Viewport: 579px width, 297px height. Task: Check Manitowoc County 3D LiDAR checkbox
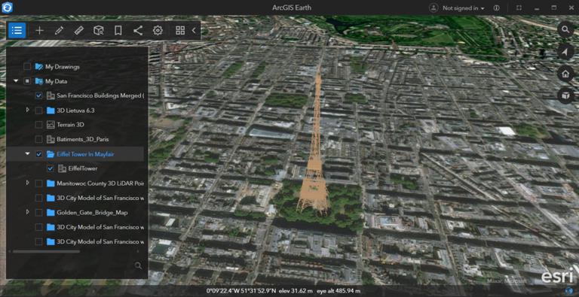(x=38, y=183)
